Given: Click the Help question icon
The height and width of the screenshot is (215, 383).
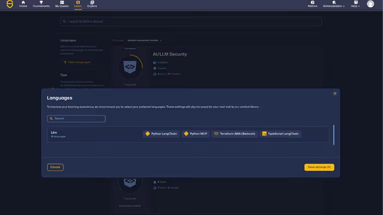Looking at the screenshot, I should (x=356, y=2).
